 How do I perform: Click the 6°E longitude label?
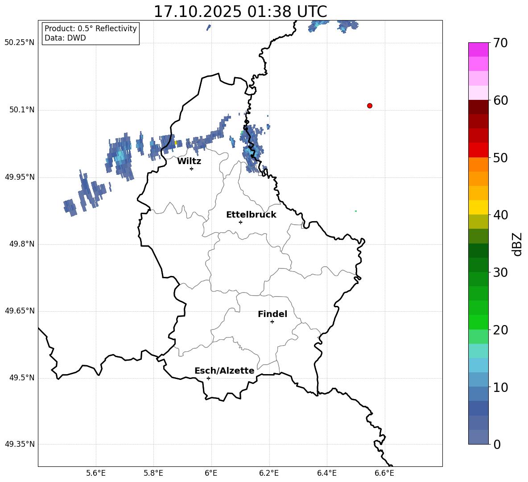211,473
